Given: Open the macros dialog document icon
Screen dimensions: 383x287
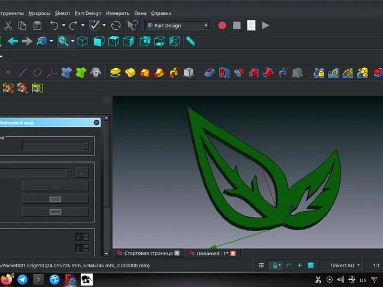Looking at the screenshot, I should point(251,25).
